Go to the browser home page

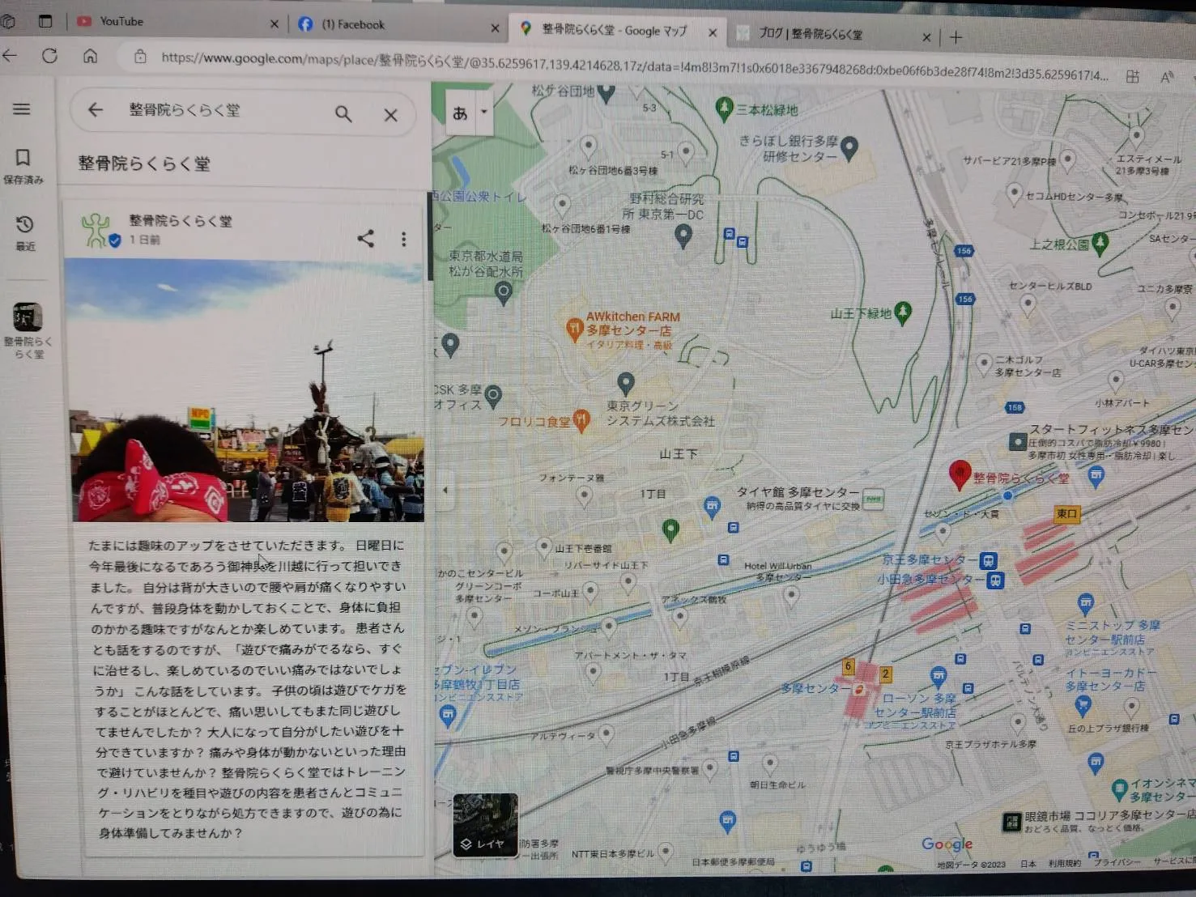point(90,56)
